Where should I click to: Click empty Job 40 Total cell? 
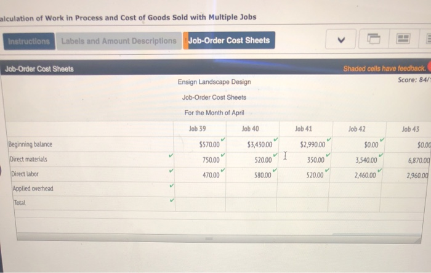pos(251,204)
